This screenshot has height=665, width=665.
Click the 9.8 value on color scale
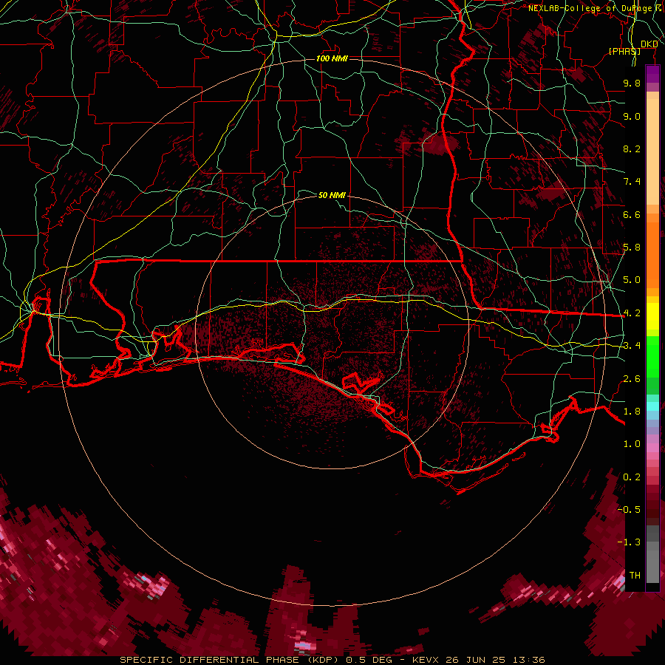pos(632,83)
